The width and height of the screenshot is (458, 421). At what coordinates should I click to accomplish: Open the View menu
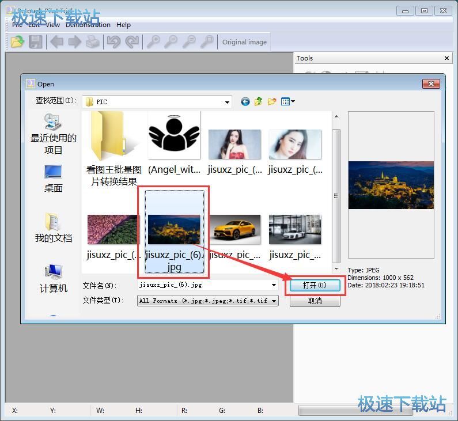click(52, 25)
